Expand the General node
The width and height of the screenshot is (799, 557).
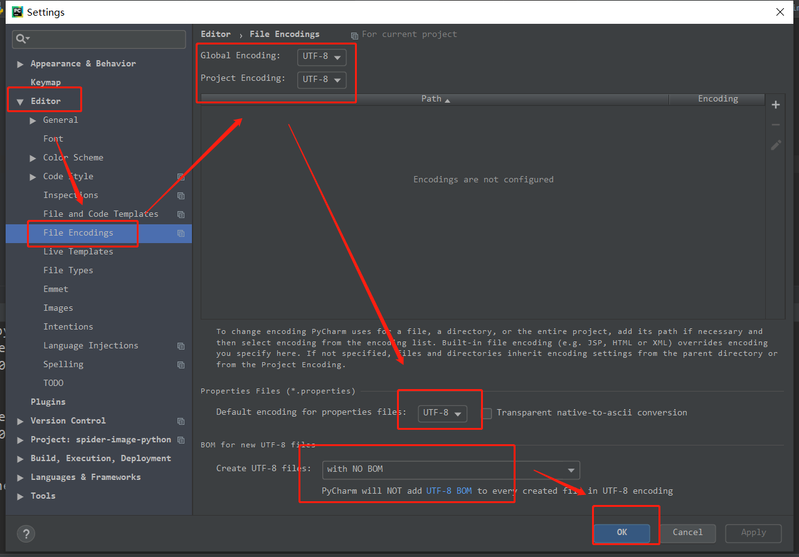pyautogui.click(x=33, y=120)
